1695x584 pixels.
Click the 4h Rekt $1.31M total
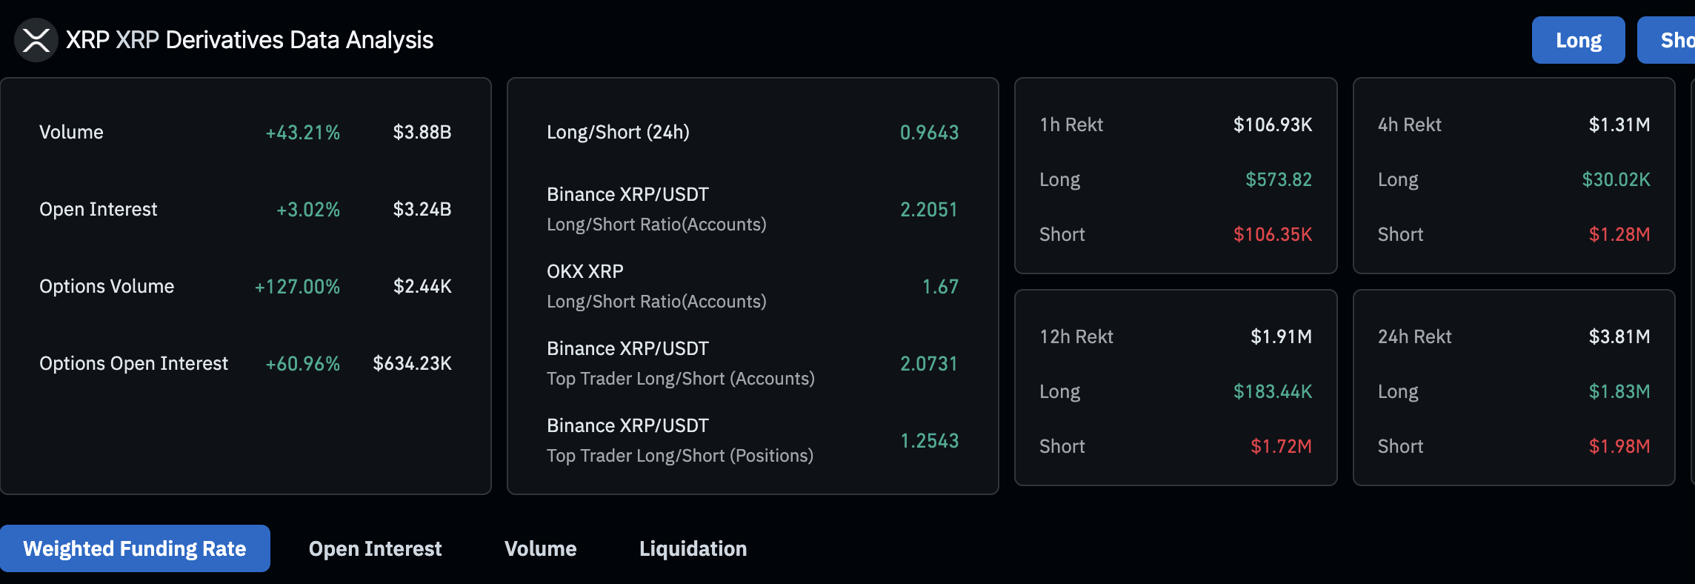pos(1619,125)
